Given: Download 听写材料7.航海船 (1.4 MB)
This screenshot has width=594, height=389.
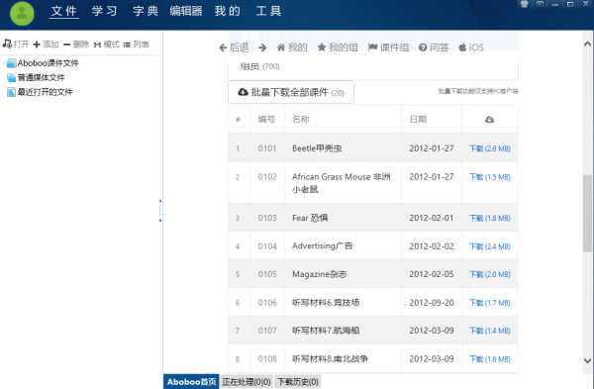Looking at the screenshot, I should pyautogui.click(x=490, y=331).
